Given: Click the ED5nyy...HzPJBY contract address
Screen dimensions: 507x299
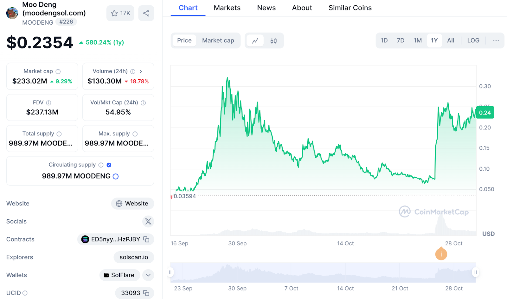Looking at the screenshot, I should click(116, 239).
